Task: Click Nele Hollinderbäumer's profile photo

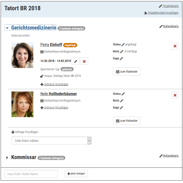Action: pos(22,104)
